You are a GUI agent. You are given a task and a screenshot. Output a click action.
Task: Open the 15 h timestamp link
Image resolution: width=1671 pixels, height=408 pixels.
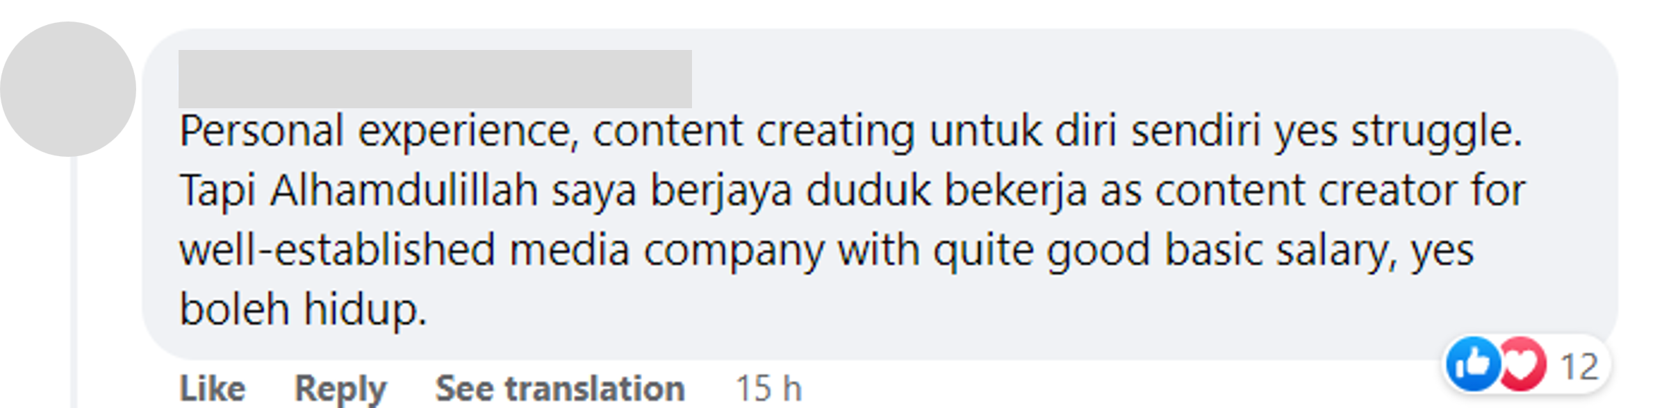coord(768,388)
